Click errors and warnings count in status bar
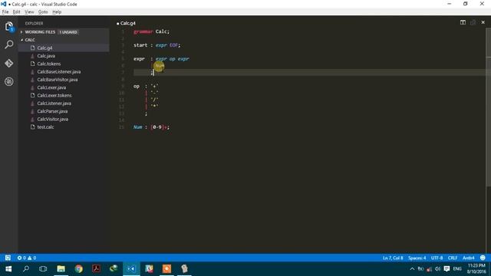This screenshot has width=491, height=276. click(x=27, y=258)
